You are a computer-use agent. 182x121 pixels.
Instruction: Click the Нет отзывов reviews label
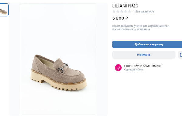point(144,11)
